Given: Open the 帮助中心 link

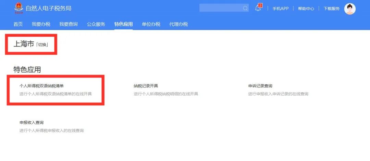Looking at the screenshot, I should pos(306,9).
